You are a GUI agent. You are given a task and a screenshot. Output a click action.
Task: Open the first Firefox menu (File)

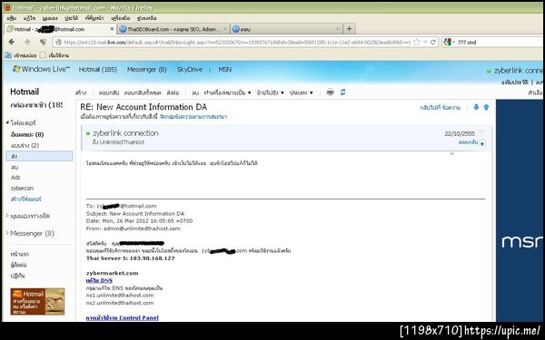pyautogui.click(x=12, y=18)
